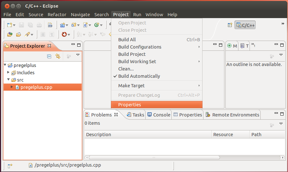The width and height of the screenshot is (288, 172).
Task: Switch to the Remote Environments tab
Action: pos(232,115)
